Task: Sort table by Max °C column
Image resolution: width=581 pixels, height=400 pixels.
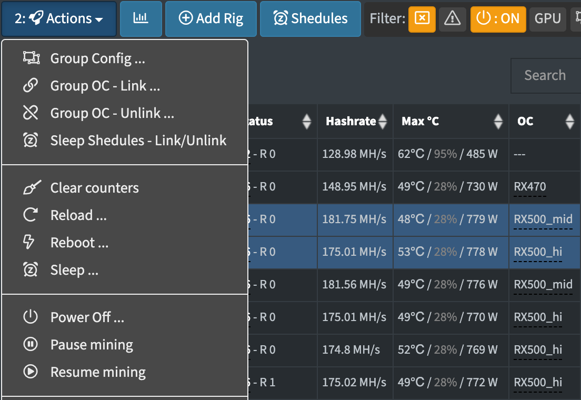Action: coord(450,121)
